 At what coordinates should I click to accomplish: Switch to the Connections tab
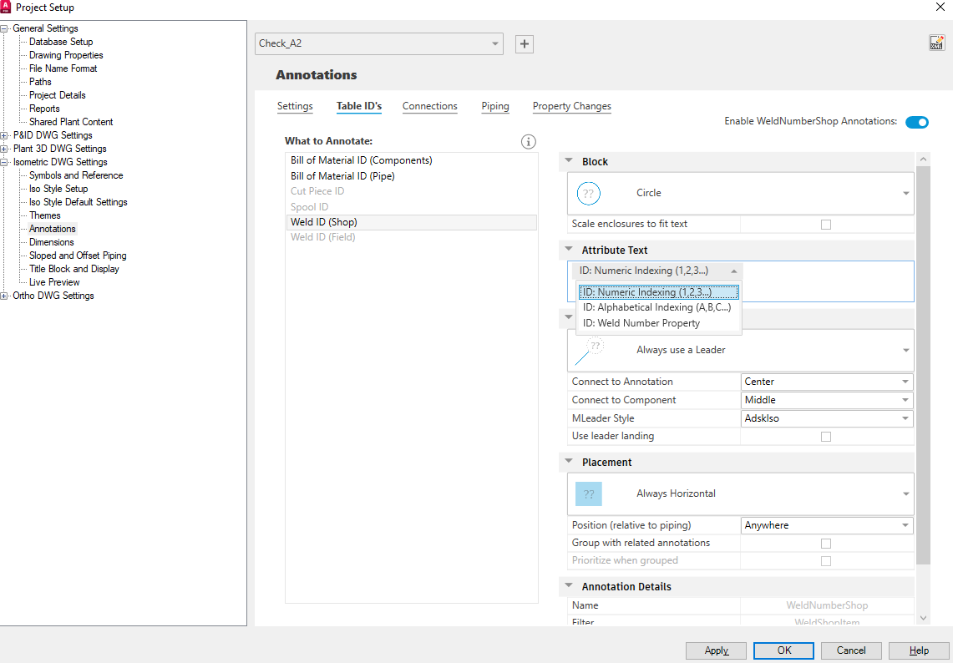[x=429, y=106]
